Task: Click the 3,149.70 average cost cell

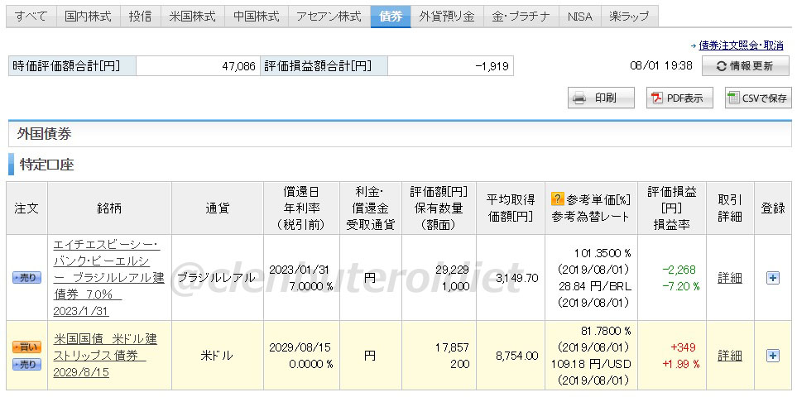Action: coord(510,278)
